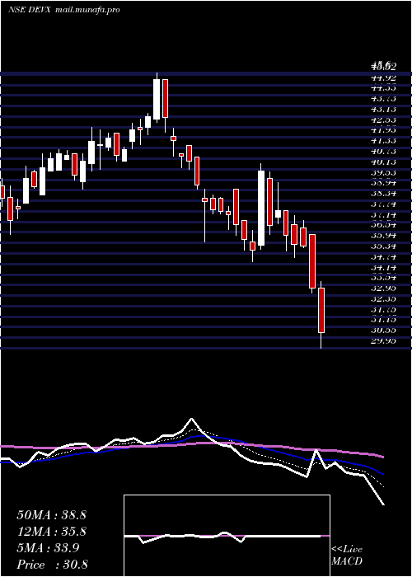Click the 36.54 price axis label
Viewport: 412px width, 577px height.
[x=383, y=225]
